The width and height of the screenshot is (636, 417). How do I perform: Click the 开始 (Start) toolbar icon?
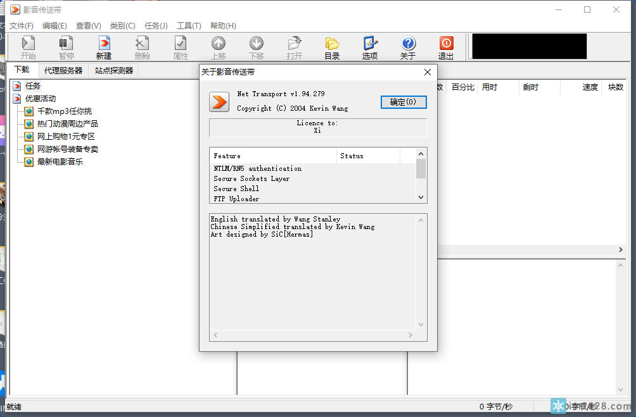(x=29, y=47)
